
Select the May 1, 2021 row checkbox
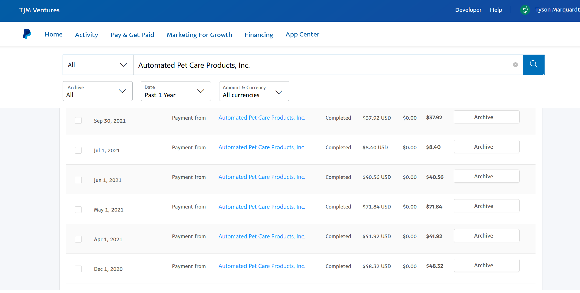pyautogui.click(x=78, y=210)
